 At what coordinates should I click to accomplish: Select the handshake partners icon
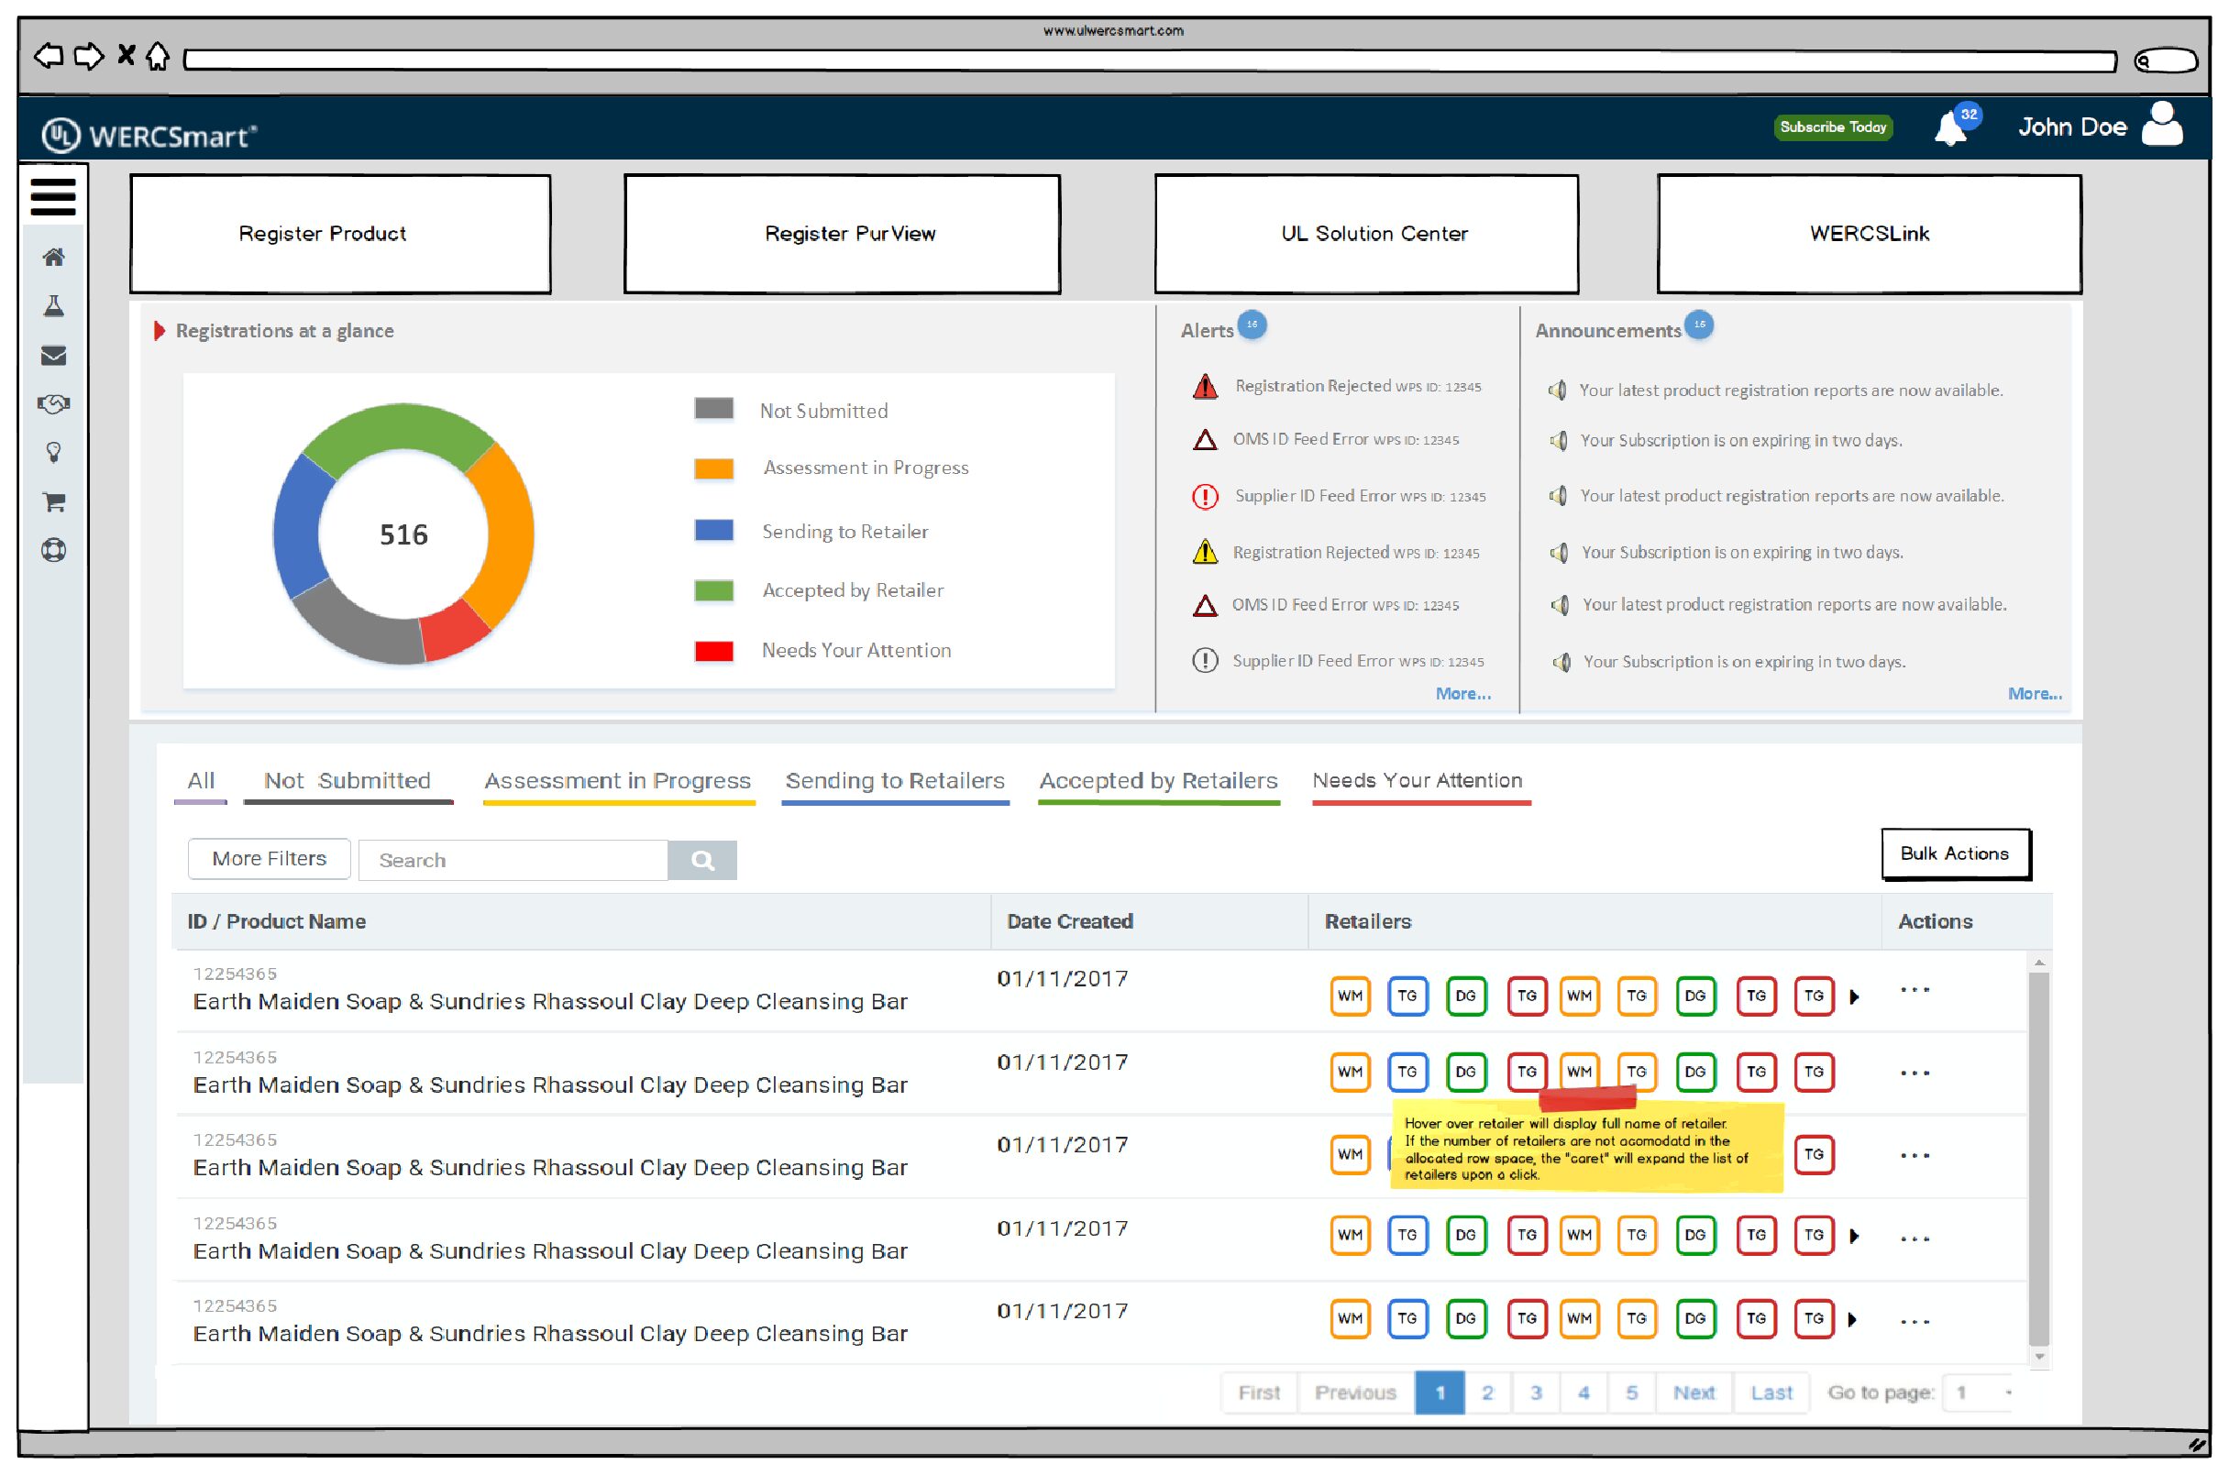click(53, 404)
